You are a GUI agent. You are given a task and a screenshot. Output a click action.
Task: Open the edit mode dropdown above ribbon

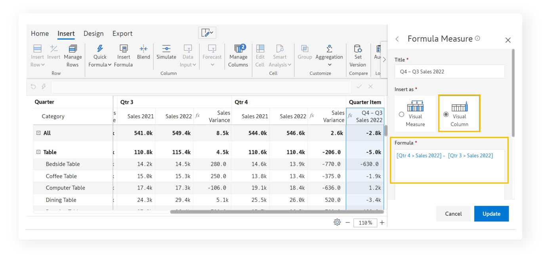(207, 33)
